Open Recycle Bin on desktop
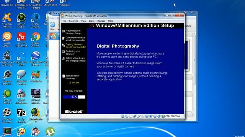Screen dimensions: 245x137 7,3
